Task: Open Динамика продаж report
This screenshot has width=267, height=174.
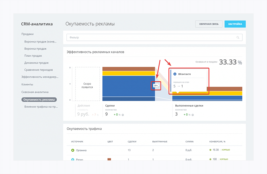Action: coord(36,63)
